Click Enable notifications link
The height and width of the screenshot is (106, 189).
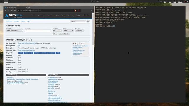click(x=77, y=53)
